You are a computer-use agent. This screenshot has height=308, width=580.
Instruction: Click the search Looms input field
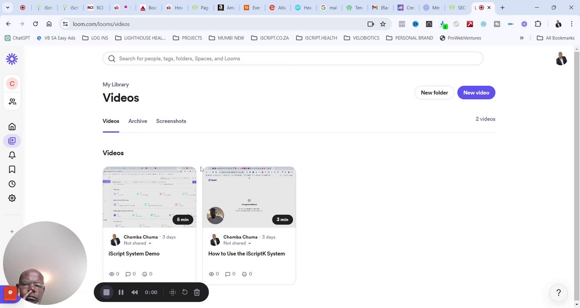pos(293,59)
